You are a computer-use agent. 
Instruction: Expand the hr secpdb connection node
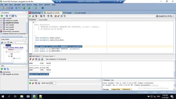pos(1,18)
